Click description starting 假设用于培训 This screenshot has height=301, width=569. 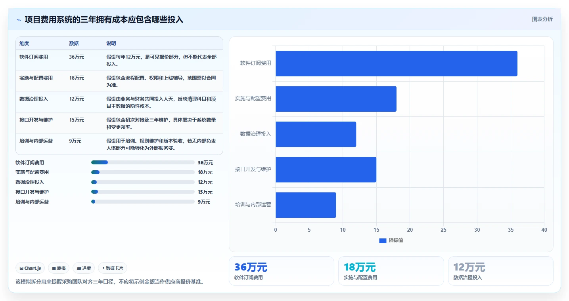pos(161,145)
